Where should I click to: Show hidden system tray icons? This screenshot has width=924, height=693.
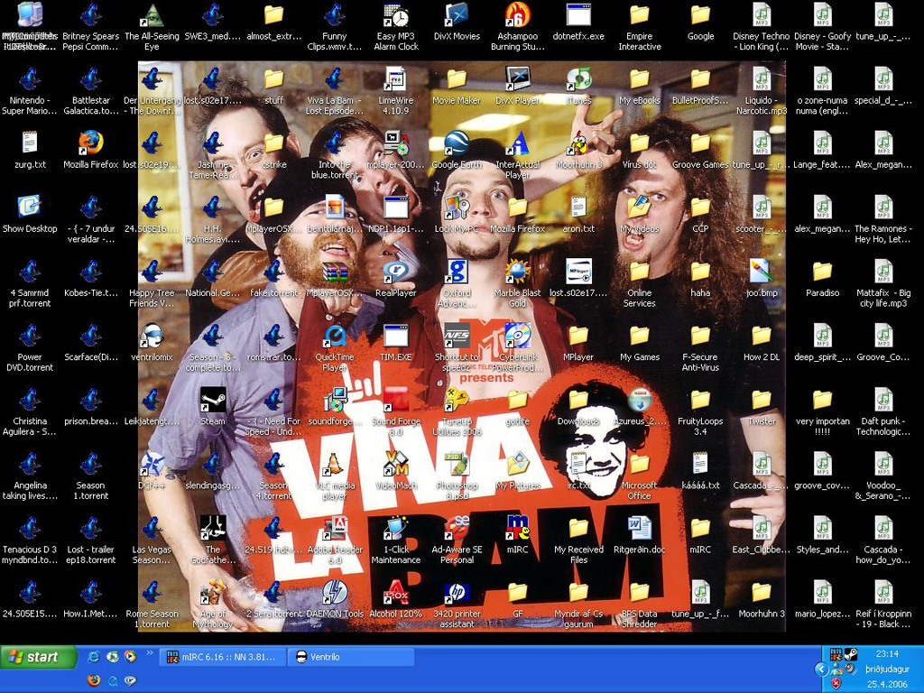pos(821,670)
